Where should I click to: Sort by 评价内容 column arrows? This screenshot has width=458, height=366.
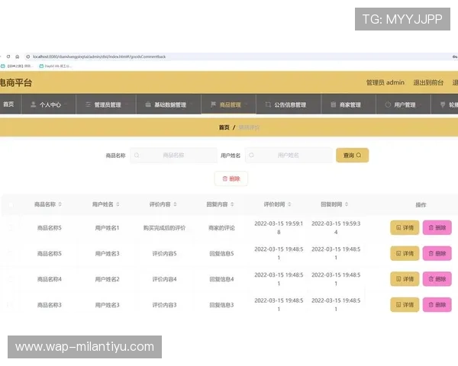pos(175,204)
